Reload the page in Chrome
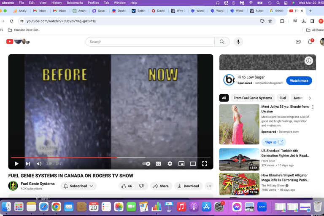The height and width of the screenshot is (216, 324). 11,21
